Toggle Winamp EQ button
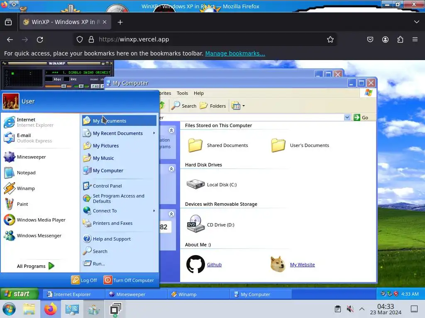The width and height of the screenshot is (425, 318). 95,86
